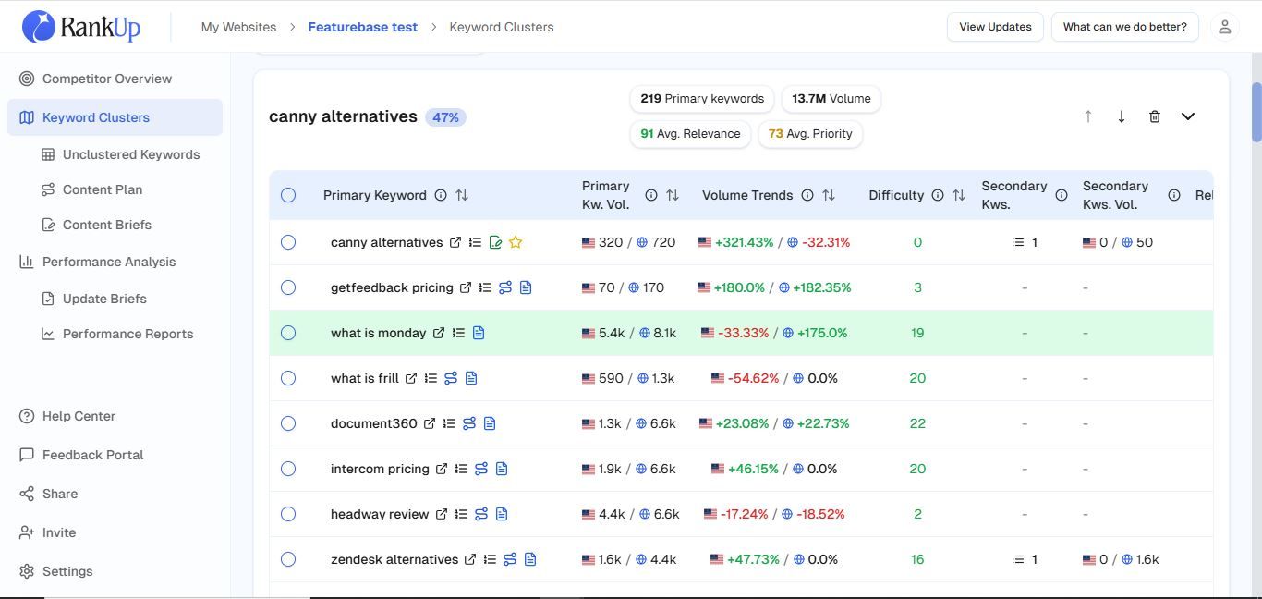
Task: Go to Performance Reports in the sidebar
Action: 127,334
